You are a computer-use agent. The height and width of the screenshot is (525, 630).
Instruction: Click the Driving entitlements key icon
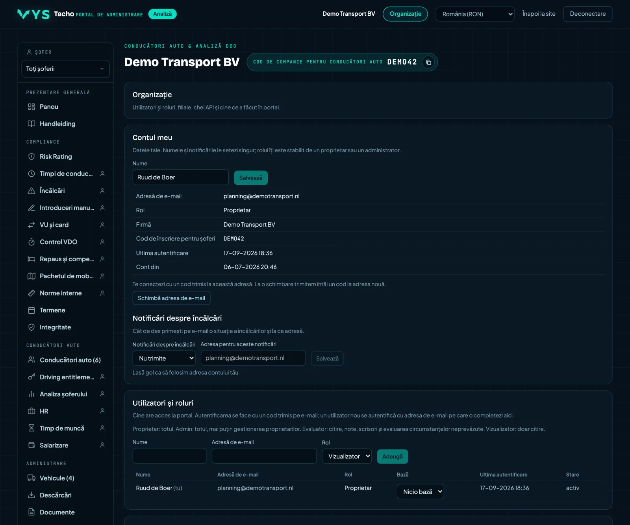coord(31,377)
